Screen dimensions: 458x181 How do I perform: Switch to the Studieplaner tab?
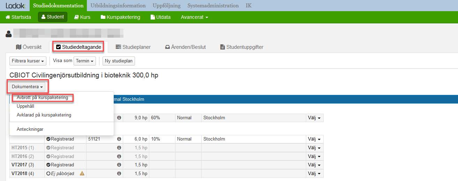tap(133, 47)
